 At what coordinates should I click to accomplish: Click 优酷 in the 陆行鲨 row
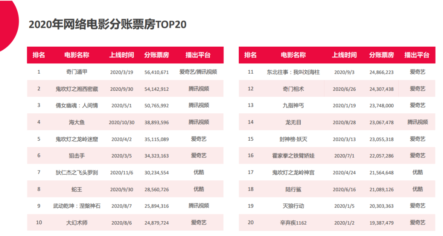(x=418, y=189)
